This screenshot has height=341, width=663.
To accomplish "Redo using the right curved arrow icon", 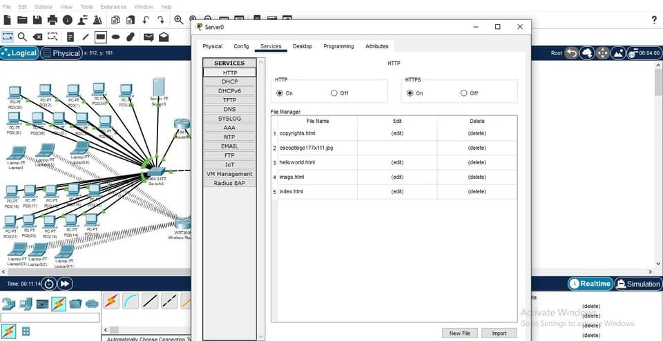I will [x=161, y=19].
